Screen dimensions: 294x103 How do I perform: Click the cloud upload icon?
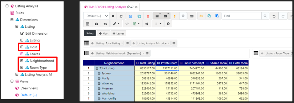(96, 24)
